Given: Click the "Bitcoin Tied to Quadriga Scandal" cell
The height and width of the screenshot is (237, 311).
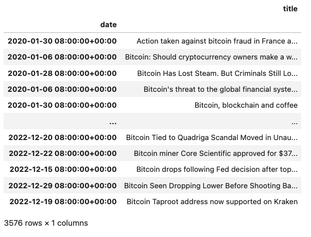Looking at the screenshot, I should tap(212, 137).
